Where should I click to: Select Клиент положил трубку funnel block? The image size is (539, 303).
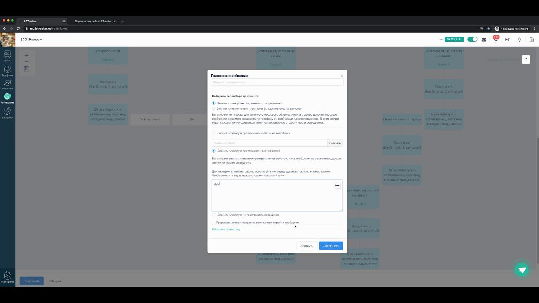[402, 120]
